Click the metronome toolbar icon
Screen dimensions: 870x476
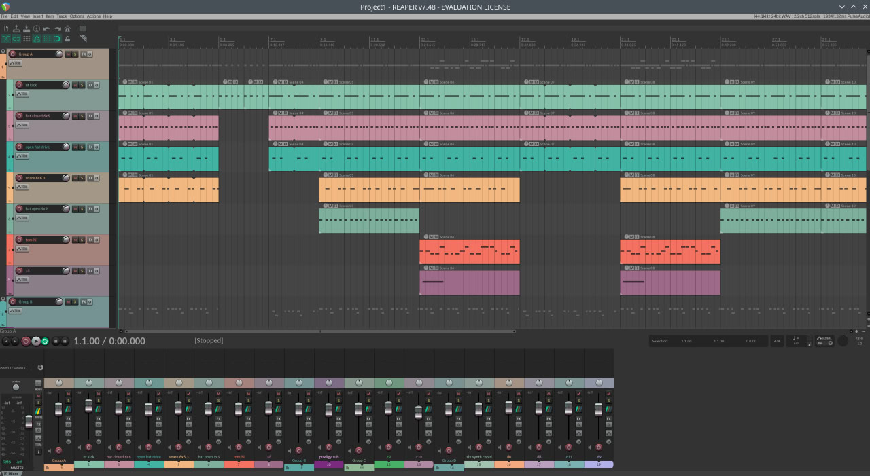(x=67, y=29)
